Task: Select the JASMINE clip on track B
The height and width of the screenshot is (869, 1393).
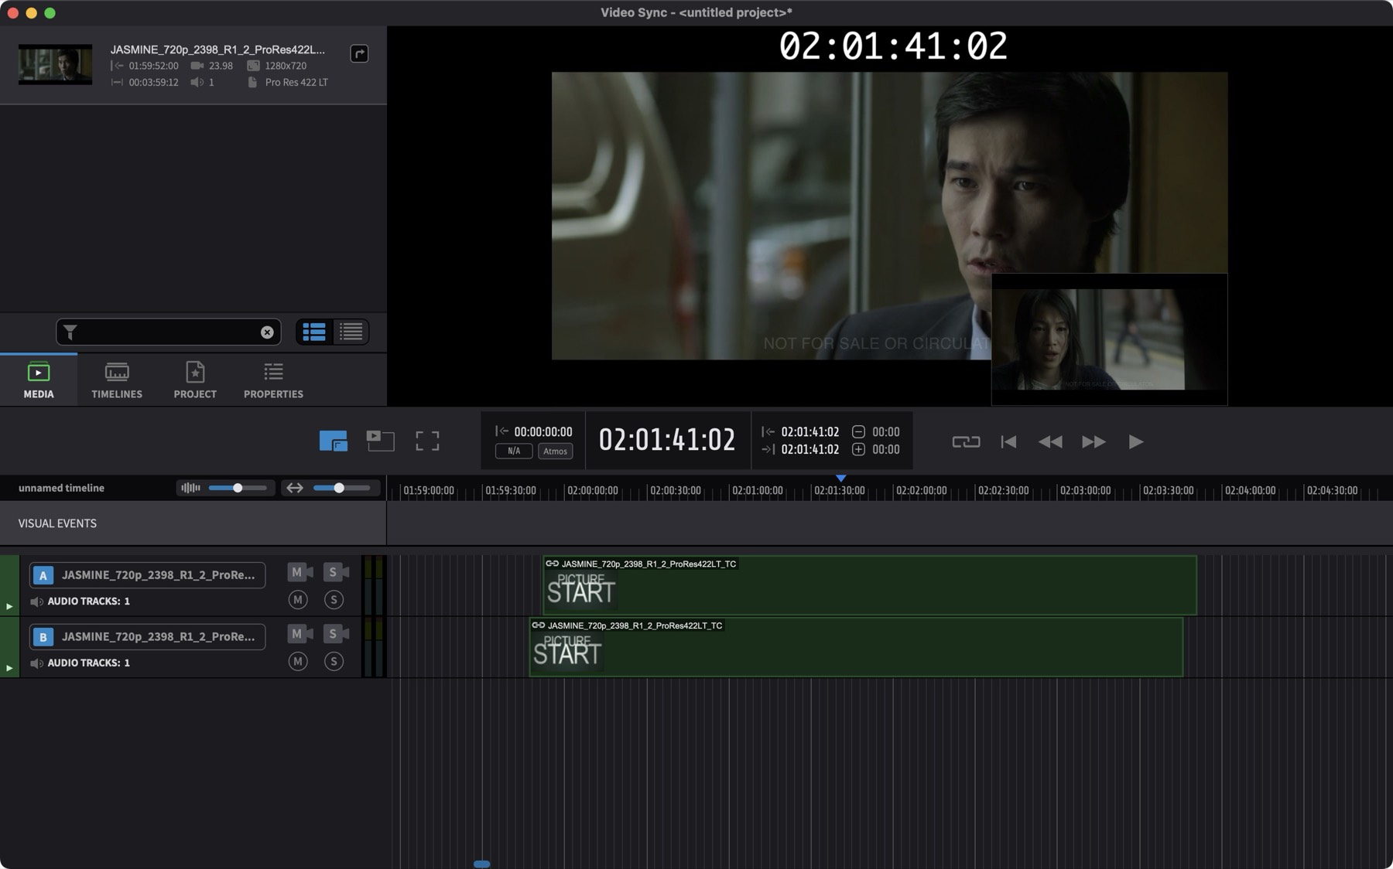Action: 856,647
